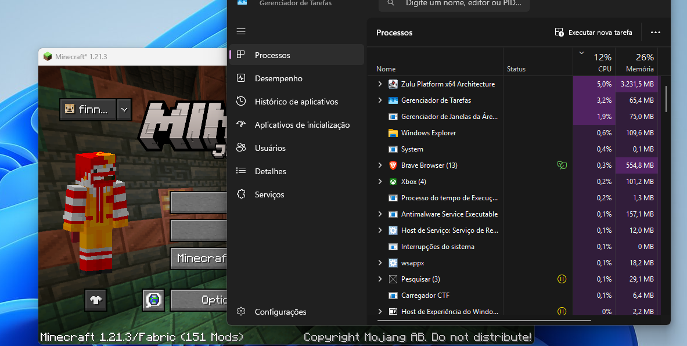Sort processes by Memória column
This screenshot has width=687, height=346.
pos(636,62)
